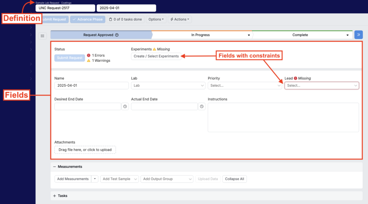Image resolution: width=368 pixels, height=204 pixels.
Task: Expand the Lab dropdown field
Action: 168,86
